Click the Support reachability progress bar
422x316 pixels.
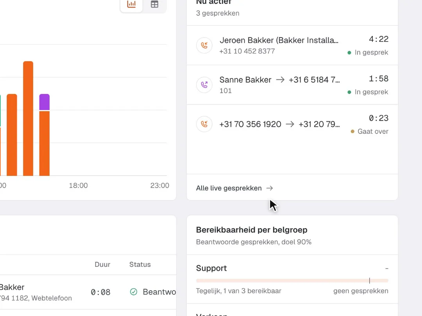pyautogui.click(x=292, y=281)
